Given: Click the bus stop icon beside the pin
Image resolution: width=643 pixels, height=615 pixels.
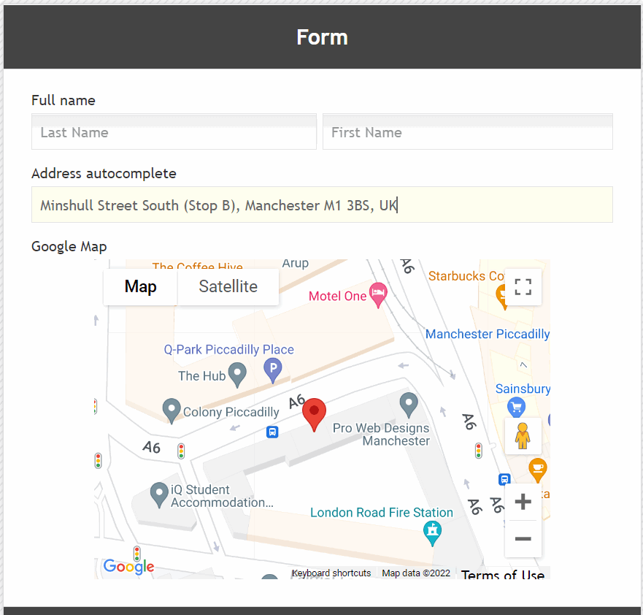Looking at the screenshot, I should tap(273, 432).
